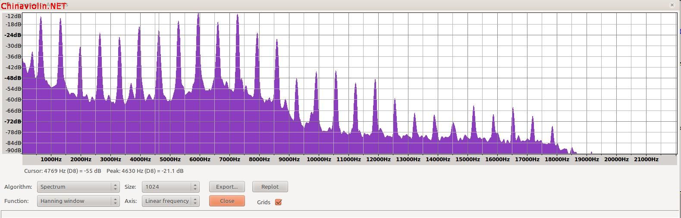The height and width of the screenshot is (218, 681).
Task: Click the -12dB label at the top
Action: (14, 16)
